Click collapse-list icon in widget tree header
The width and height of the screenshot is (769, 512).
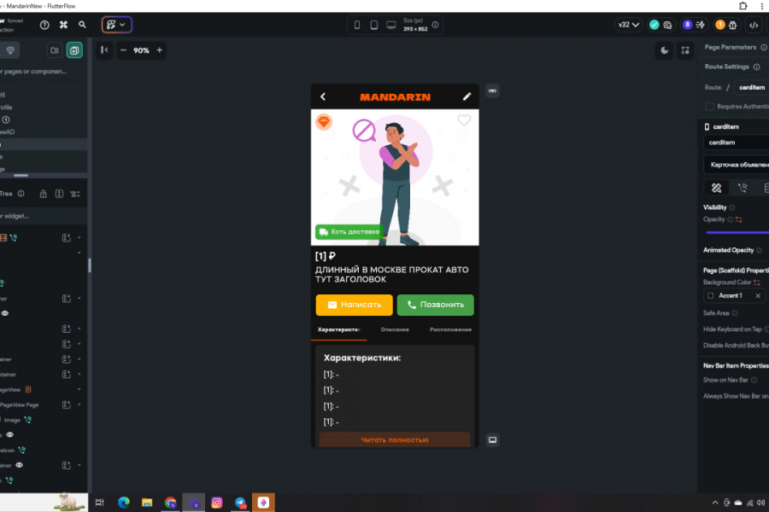[x=75, y=194]
